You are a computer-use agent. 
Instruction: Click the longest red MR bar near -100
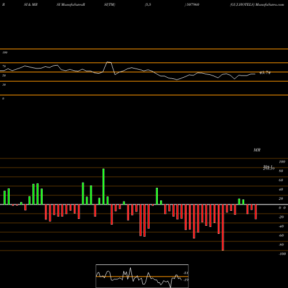click(223, 228)
